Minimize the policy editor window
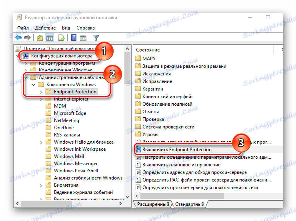 (250, 17)
